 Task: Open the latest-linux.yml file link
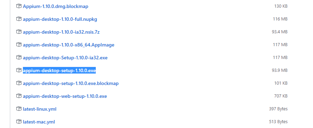[40, 109]
